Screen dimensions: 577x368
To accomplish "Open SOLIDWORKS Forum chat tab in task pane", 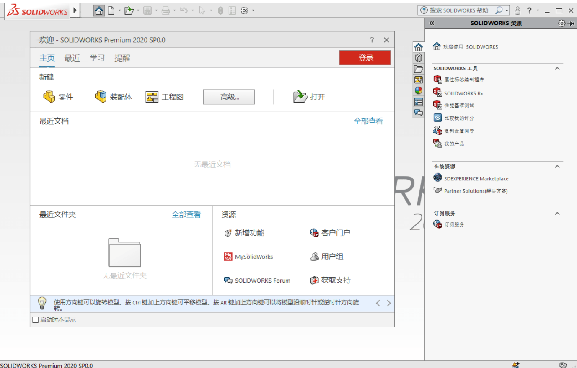I will click(419, 112).
